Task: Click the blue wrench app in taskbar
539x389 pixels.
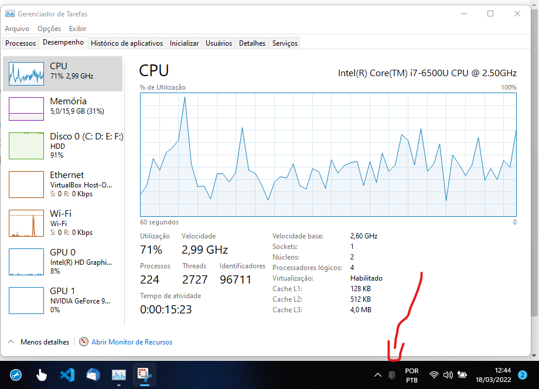Action: coord(16,375)
